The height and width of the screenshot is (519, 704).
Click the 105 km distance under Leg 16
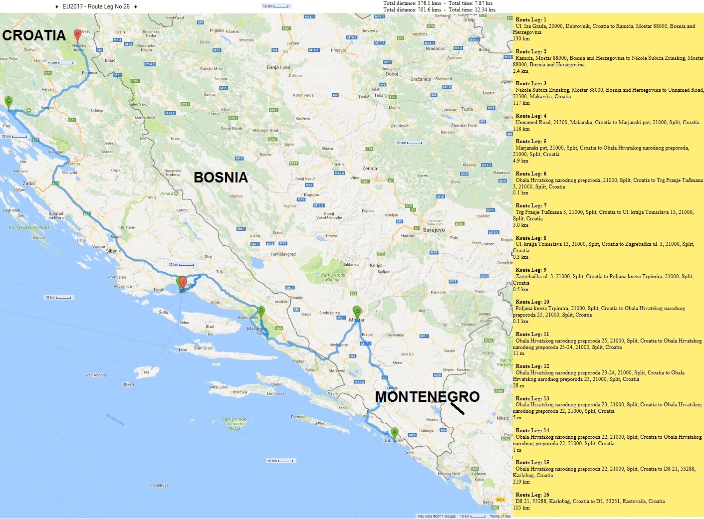pyautogui.click(x=521, y=508)
